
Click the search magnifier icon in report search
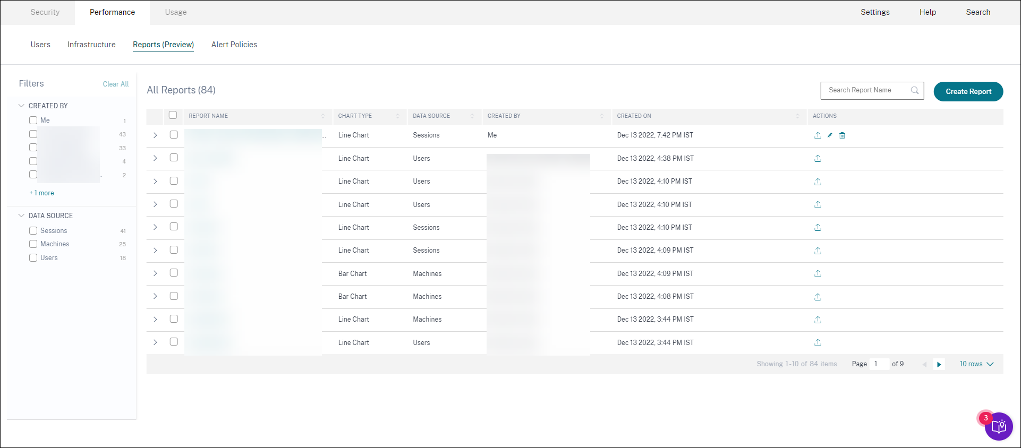click(x=915, y=90)
